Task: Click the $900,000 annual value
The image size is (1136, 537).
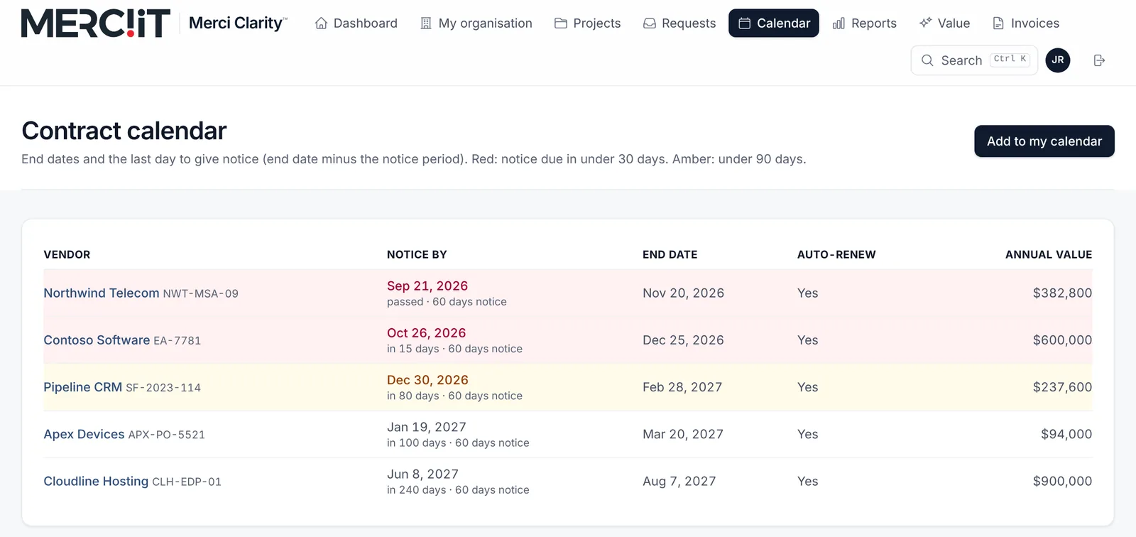Action: click(x=1063, y=481)
